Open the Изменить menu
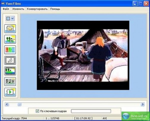The image size is (150, 121). [18, 9]
